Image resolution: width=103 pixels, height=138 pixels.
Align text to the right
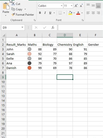(x=98, y=13)
